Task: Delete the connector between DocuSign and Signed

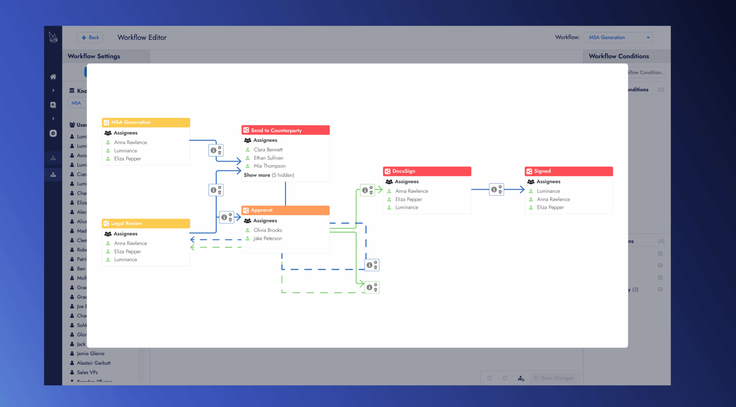Action: pos(500,192)
